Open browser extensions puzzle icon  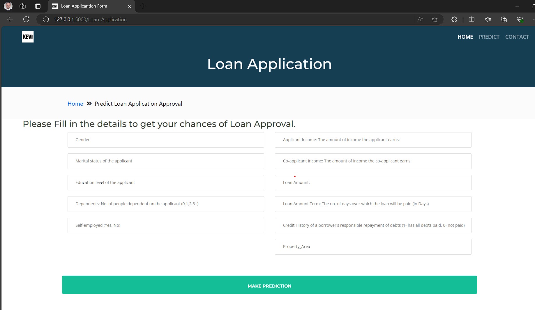(454, 19)
